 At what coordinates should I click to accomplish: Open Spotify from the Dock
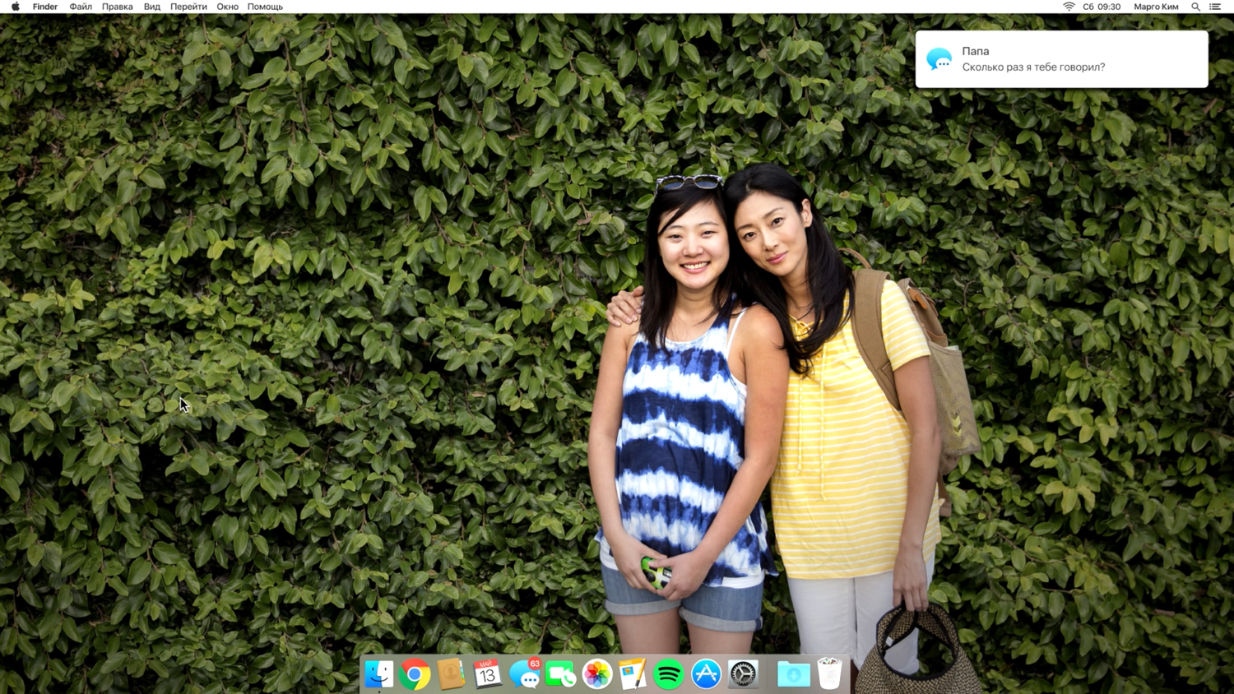(669, 674)
